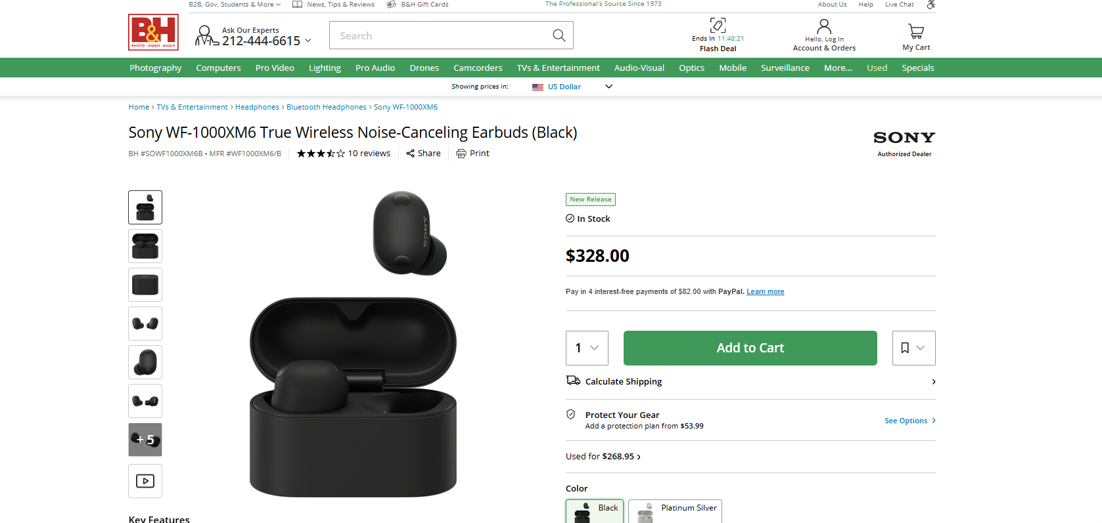Screen dimensions: 1102x523
Task: Open search using the magnifier icon
Action: [x=558, y=35]
